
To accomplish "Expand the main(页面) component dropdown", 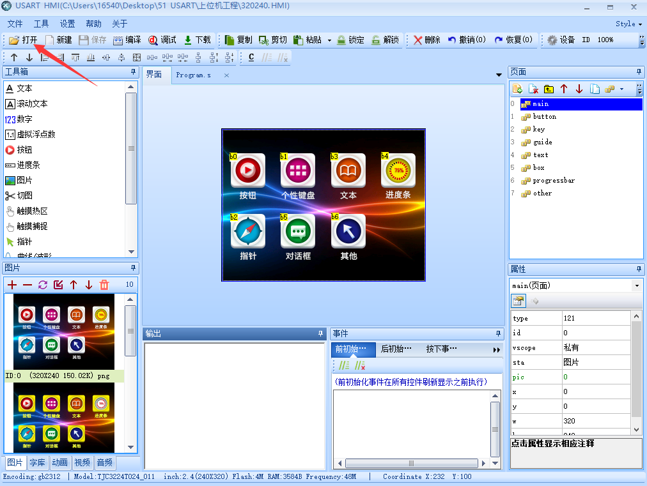I will (637, 285).
